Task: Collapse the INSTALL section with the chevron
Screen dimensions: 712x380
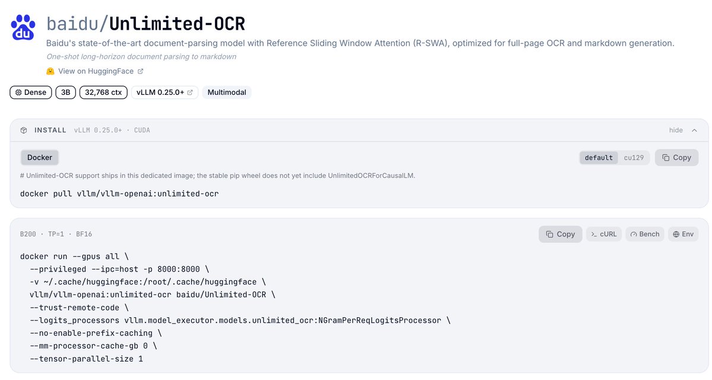Action: (694, 130)
